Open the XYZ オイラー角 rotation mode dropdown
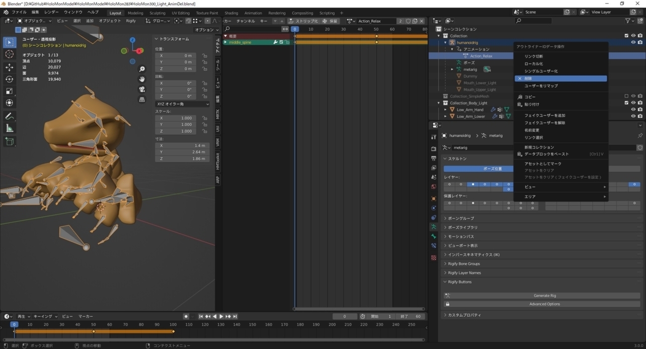This screenshot has height=349, width=646. coord(182,104)
